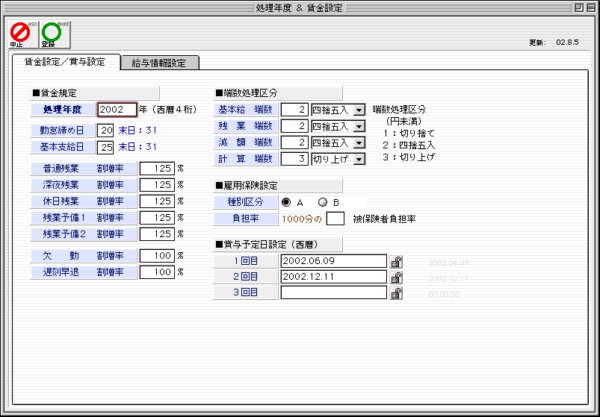Click the window zoom box in title bar

pyautogui.click(x=578, y=7)
